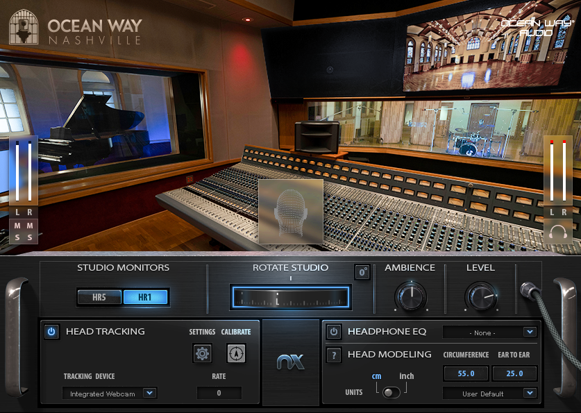Reset studio rotation with the 0° button
This screenshot has width=581, height=413.
coord(362,272)
